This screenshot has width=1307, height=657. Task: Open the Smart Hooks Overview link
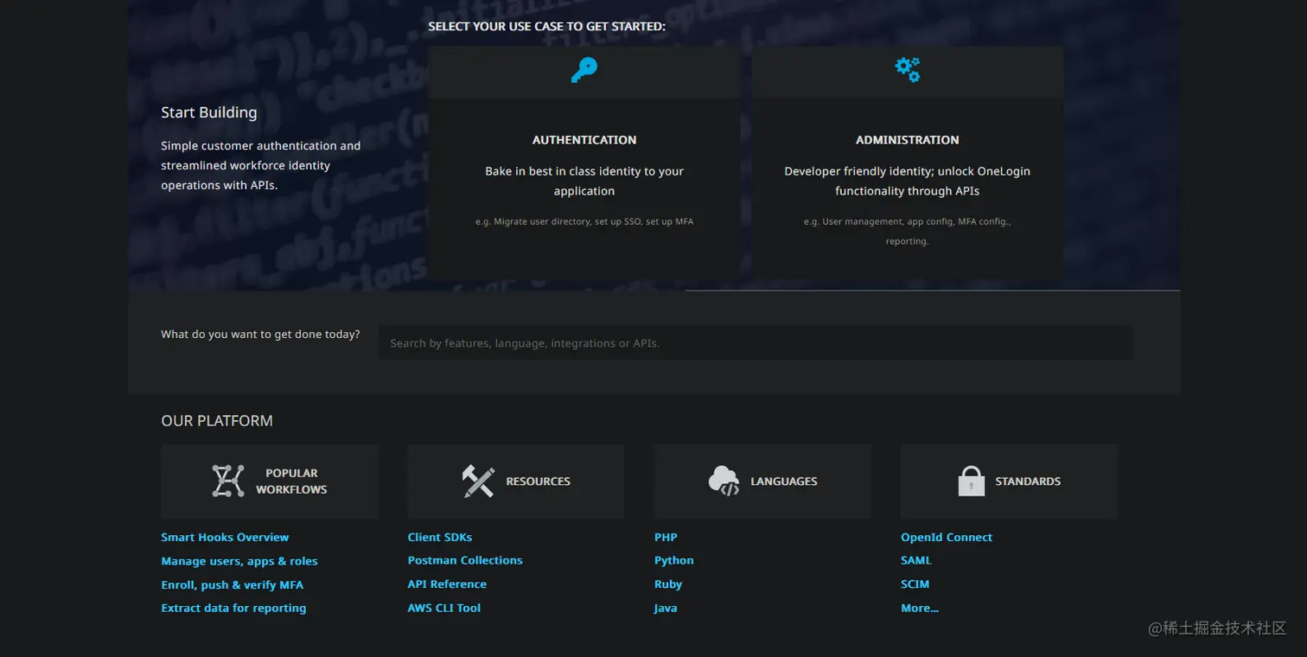225,537
